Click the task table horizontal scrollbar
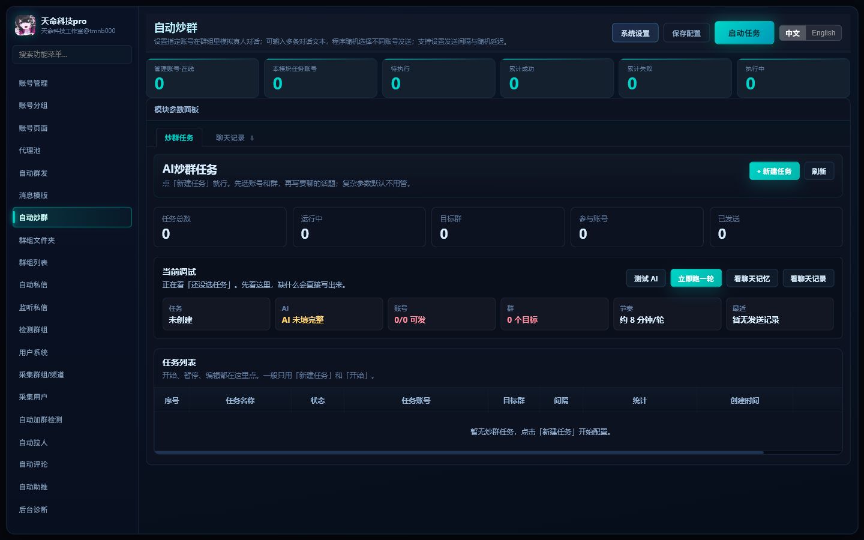The height and width of the screenshot is (540, 864). [459, 452]
